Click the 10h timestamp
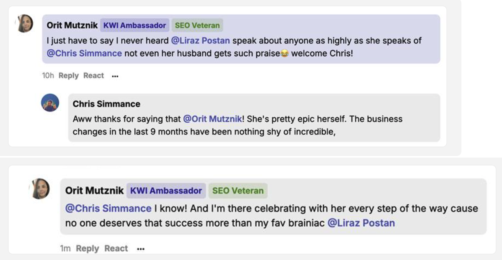502x260 pixels. [x=48, y=76]
